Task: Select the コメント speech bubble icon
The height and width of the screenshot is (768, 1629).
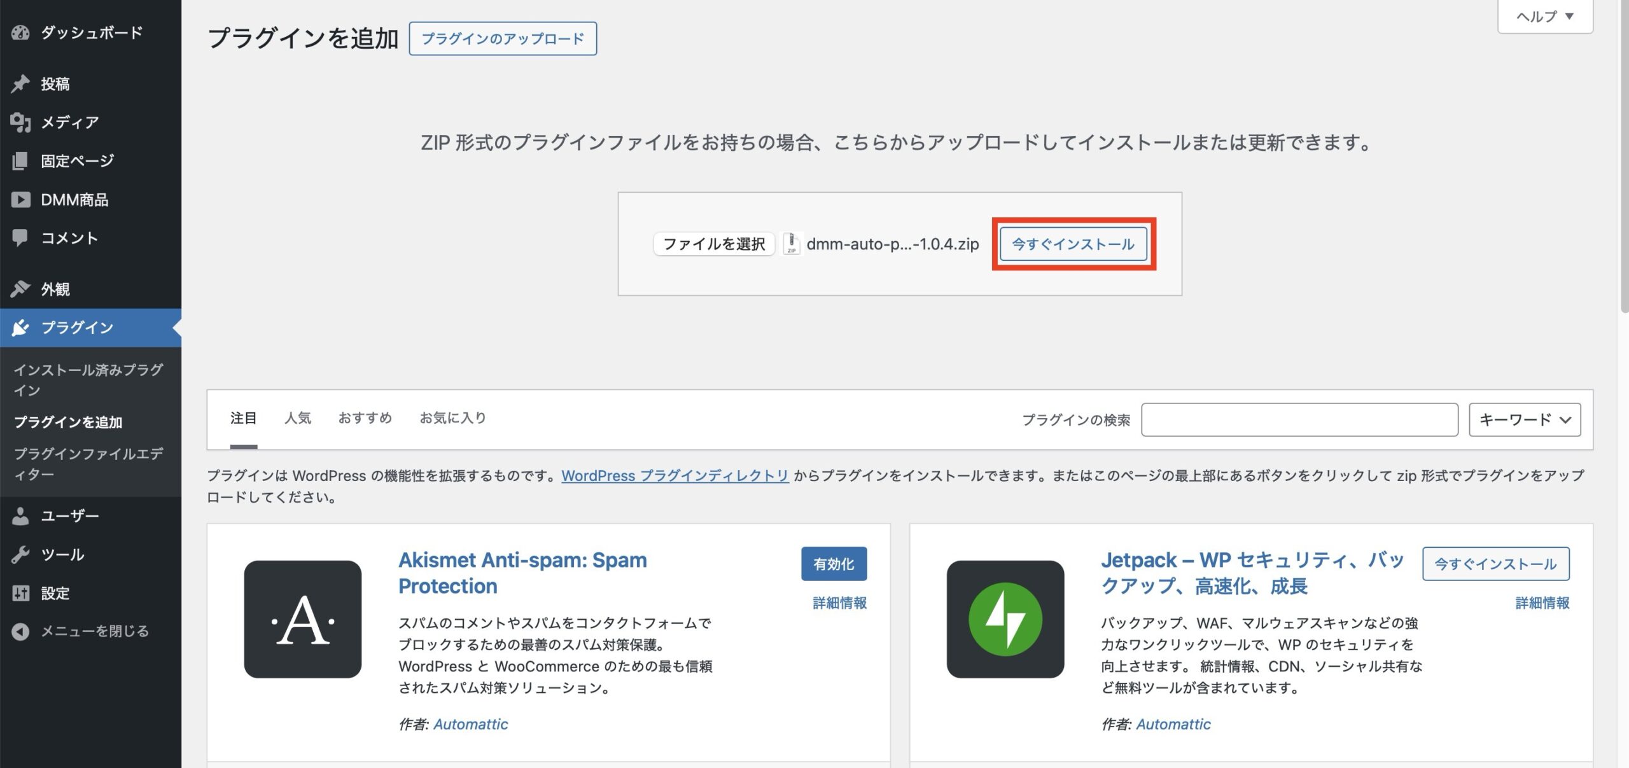Action: 21,238
